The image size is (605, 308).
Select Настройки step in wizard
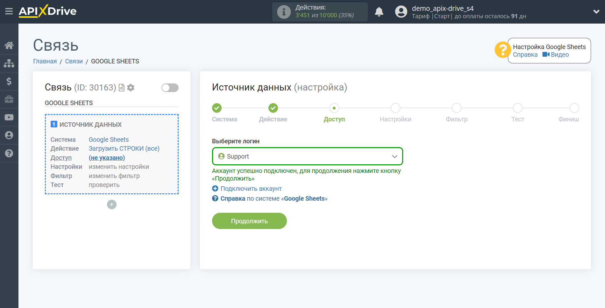point(395,108)
